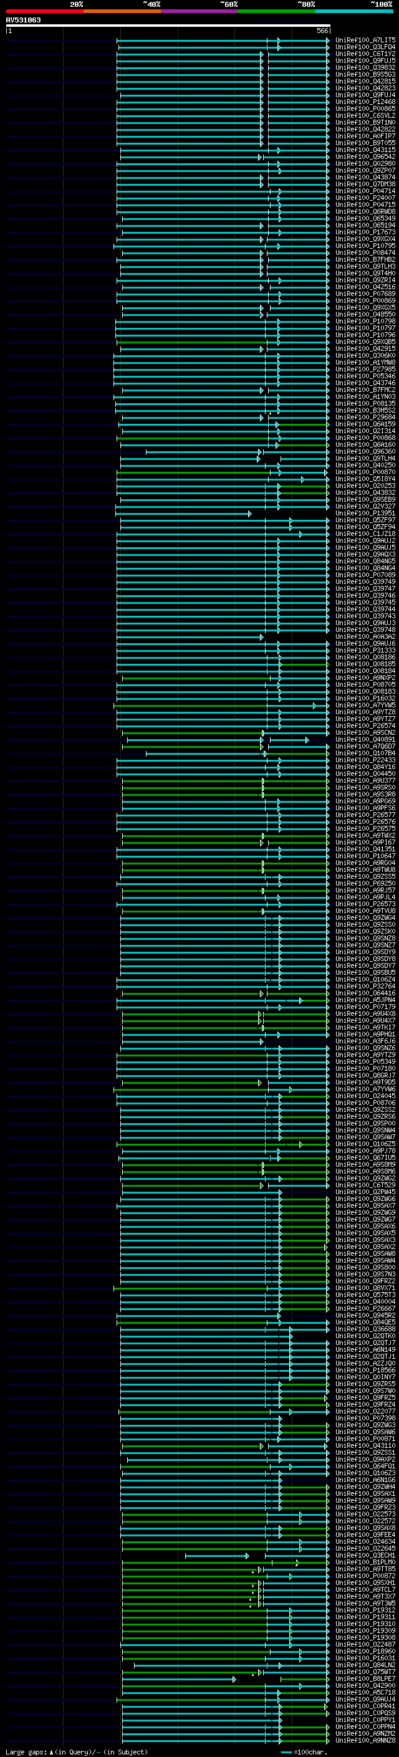Image resolution: width=399 pixels, height=1757 pixels.
Task: Click the purple ~60% identity color bar
Action: pos(199,11)
